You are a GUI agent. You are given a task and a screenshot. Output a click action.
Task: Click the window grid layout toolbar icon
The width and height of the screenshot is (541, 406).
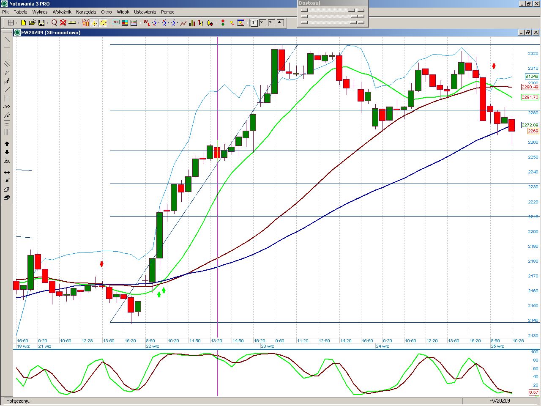(11, 23)
